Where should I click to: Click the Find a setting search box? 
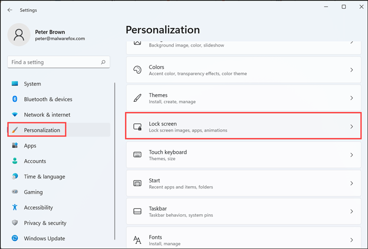click(x=58, y=62)
